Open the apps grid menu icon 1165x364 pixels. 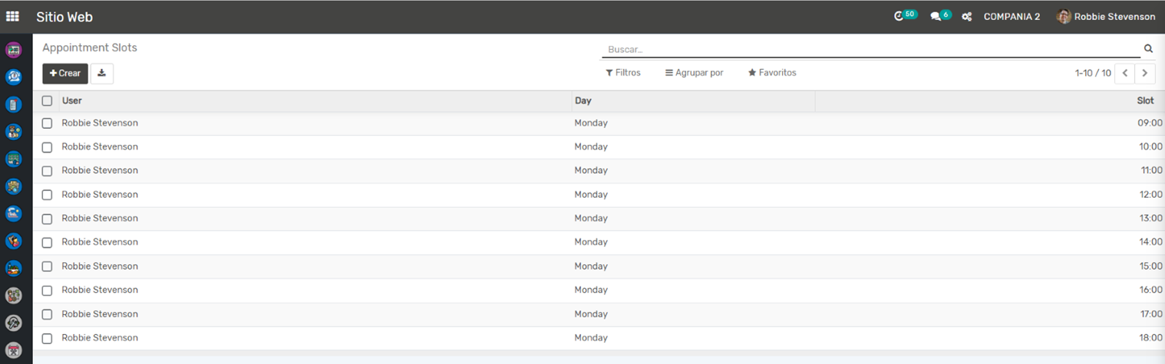pyautogui.click(x=12, y=16)
